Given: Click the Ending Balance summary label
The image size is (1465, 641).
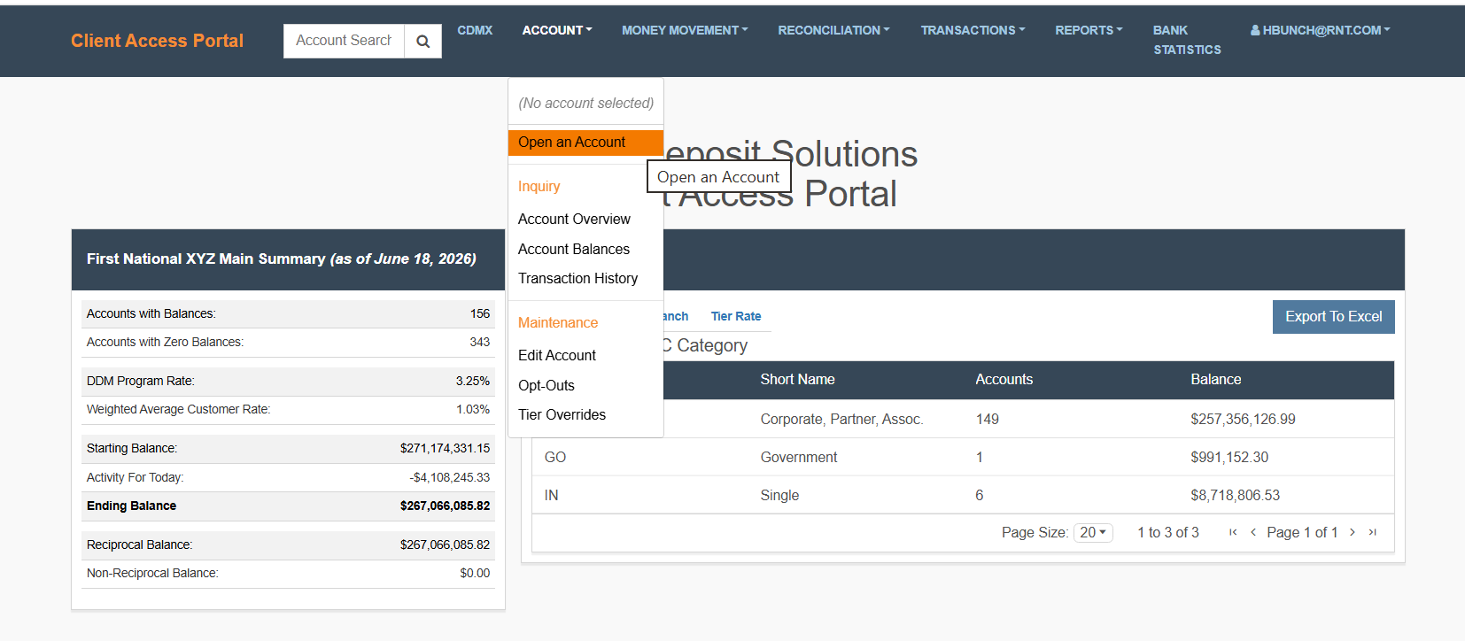Looking at the screenshot, I should pyautogui.click(x=131, y=506).
